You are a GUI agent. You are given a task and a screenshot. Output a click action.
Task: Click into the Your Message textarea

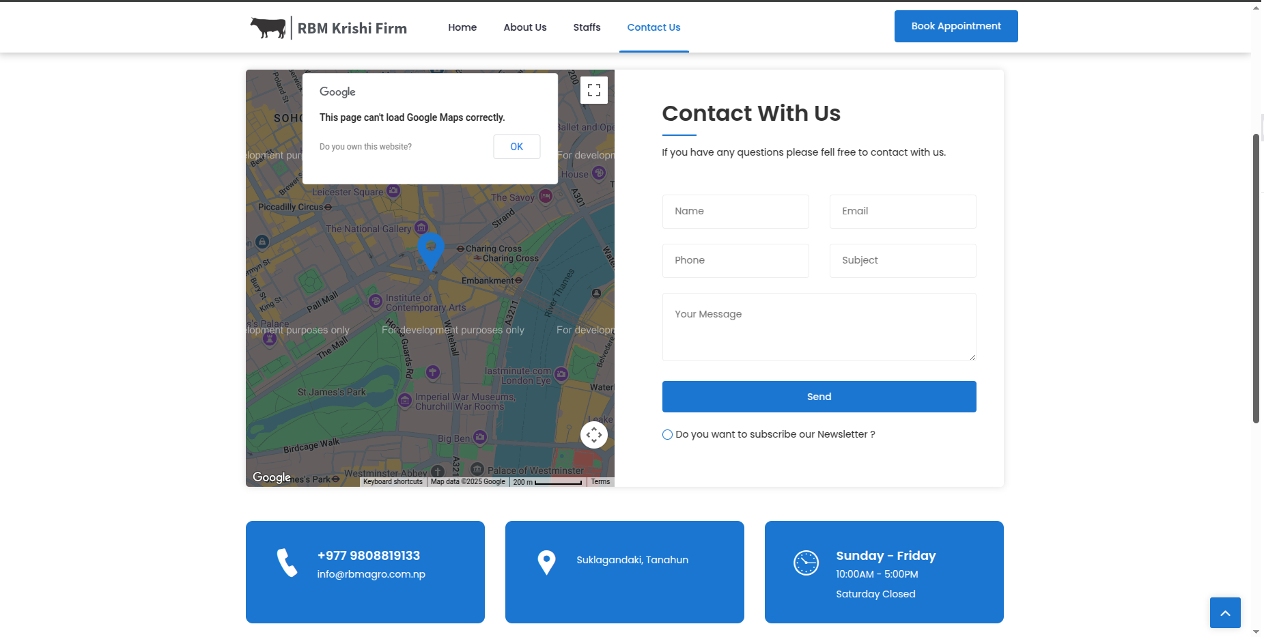[x=819, y=327]
